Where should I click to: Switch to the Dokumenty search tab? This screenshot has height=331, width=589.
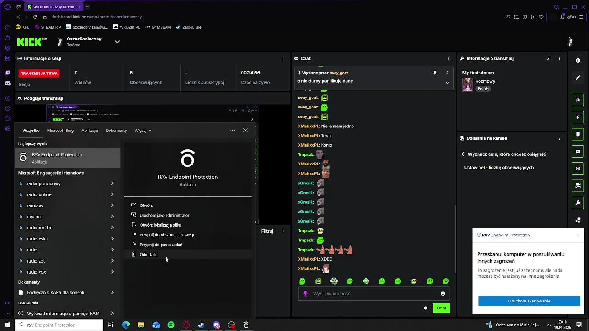[116, 131]
